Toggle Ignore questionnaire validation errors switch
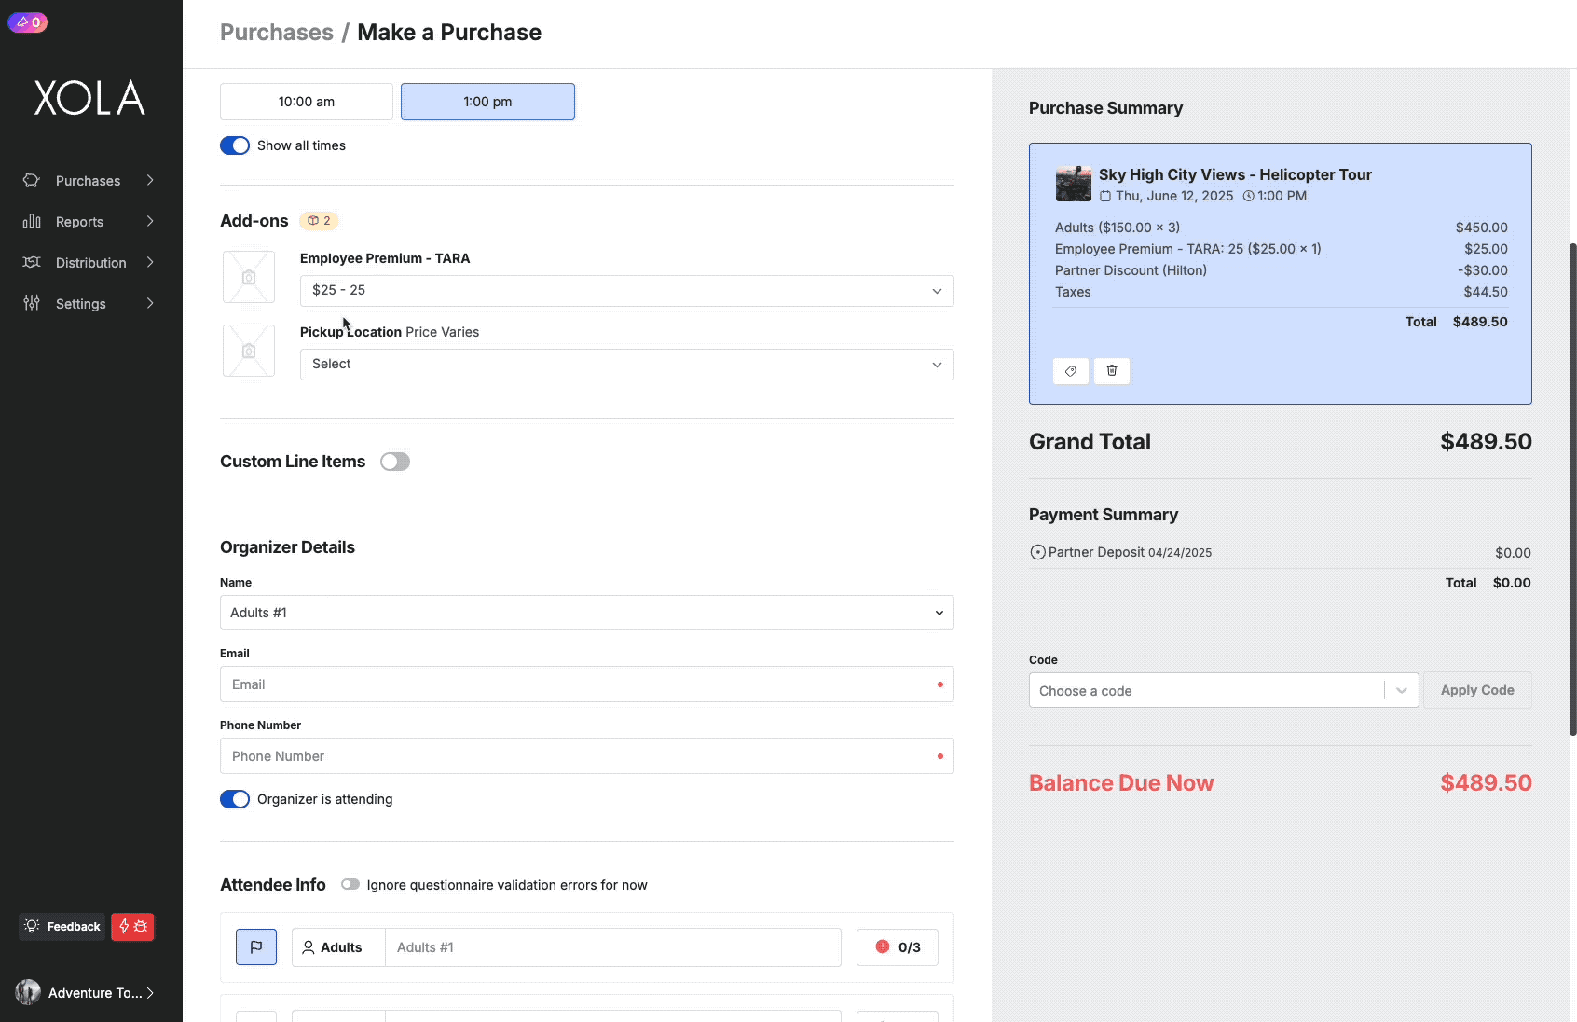The image size is (1577, 1022). pyautogui.click(x=350, y=884)
